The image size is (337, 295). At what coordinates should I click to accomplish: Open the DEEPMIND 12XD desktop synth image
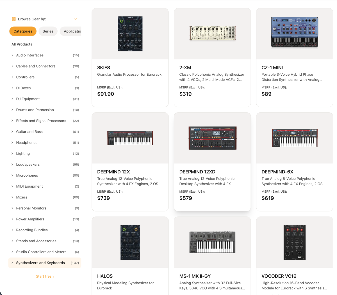pos(212,138)
